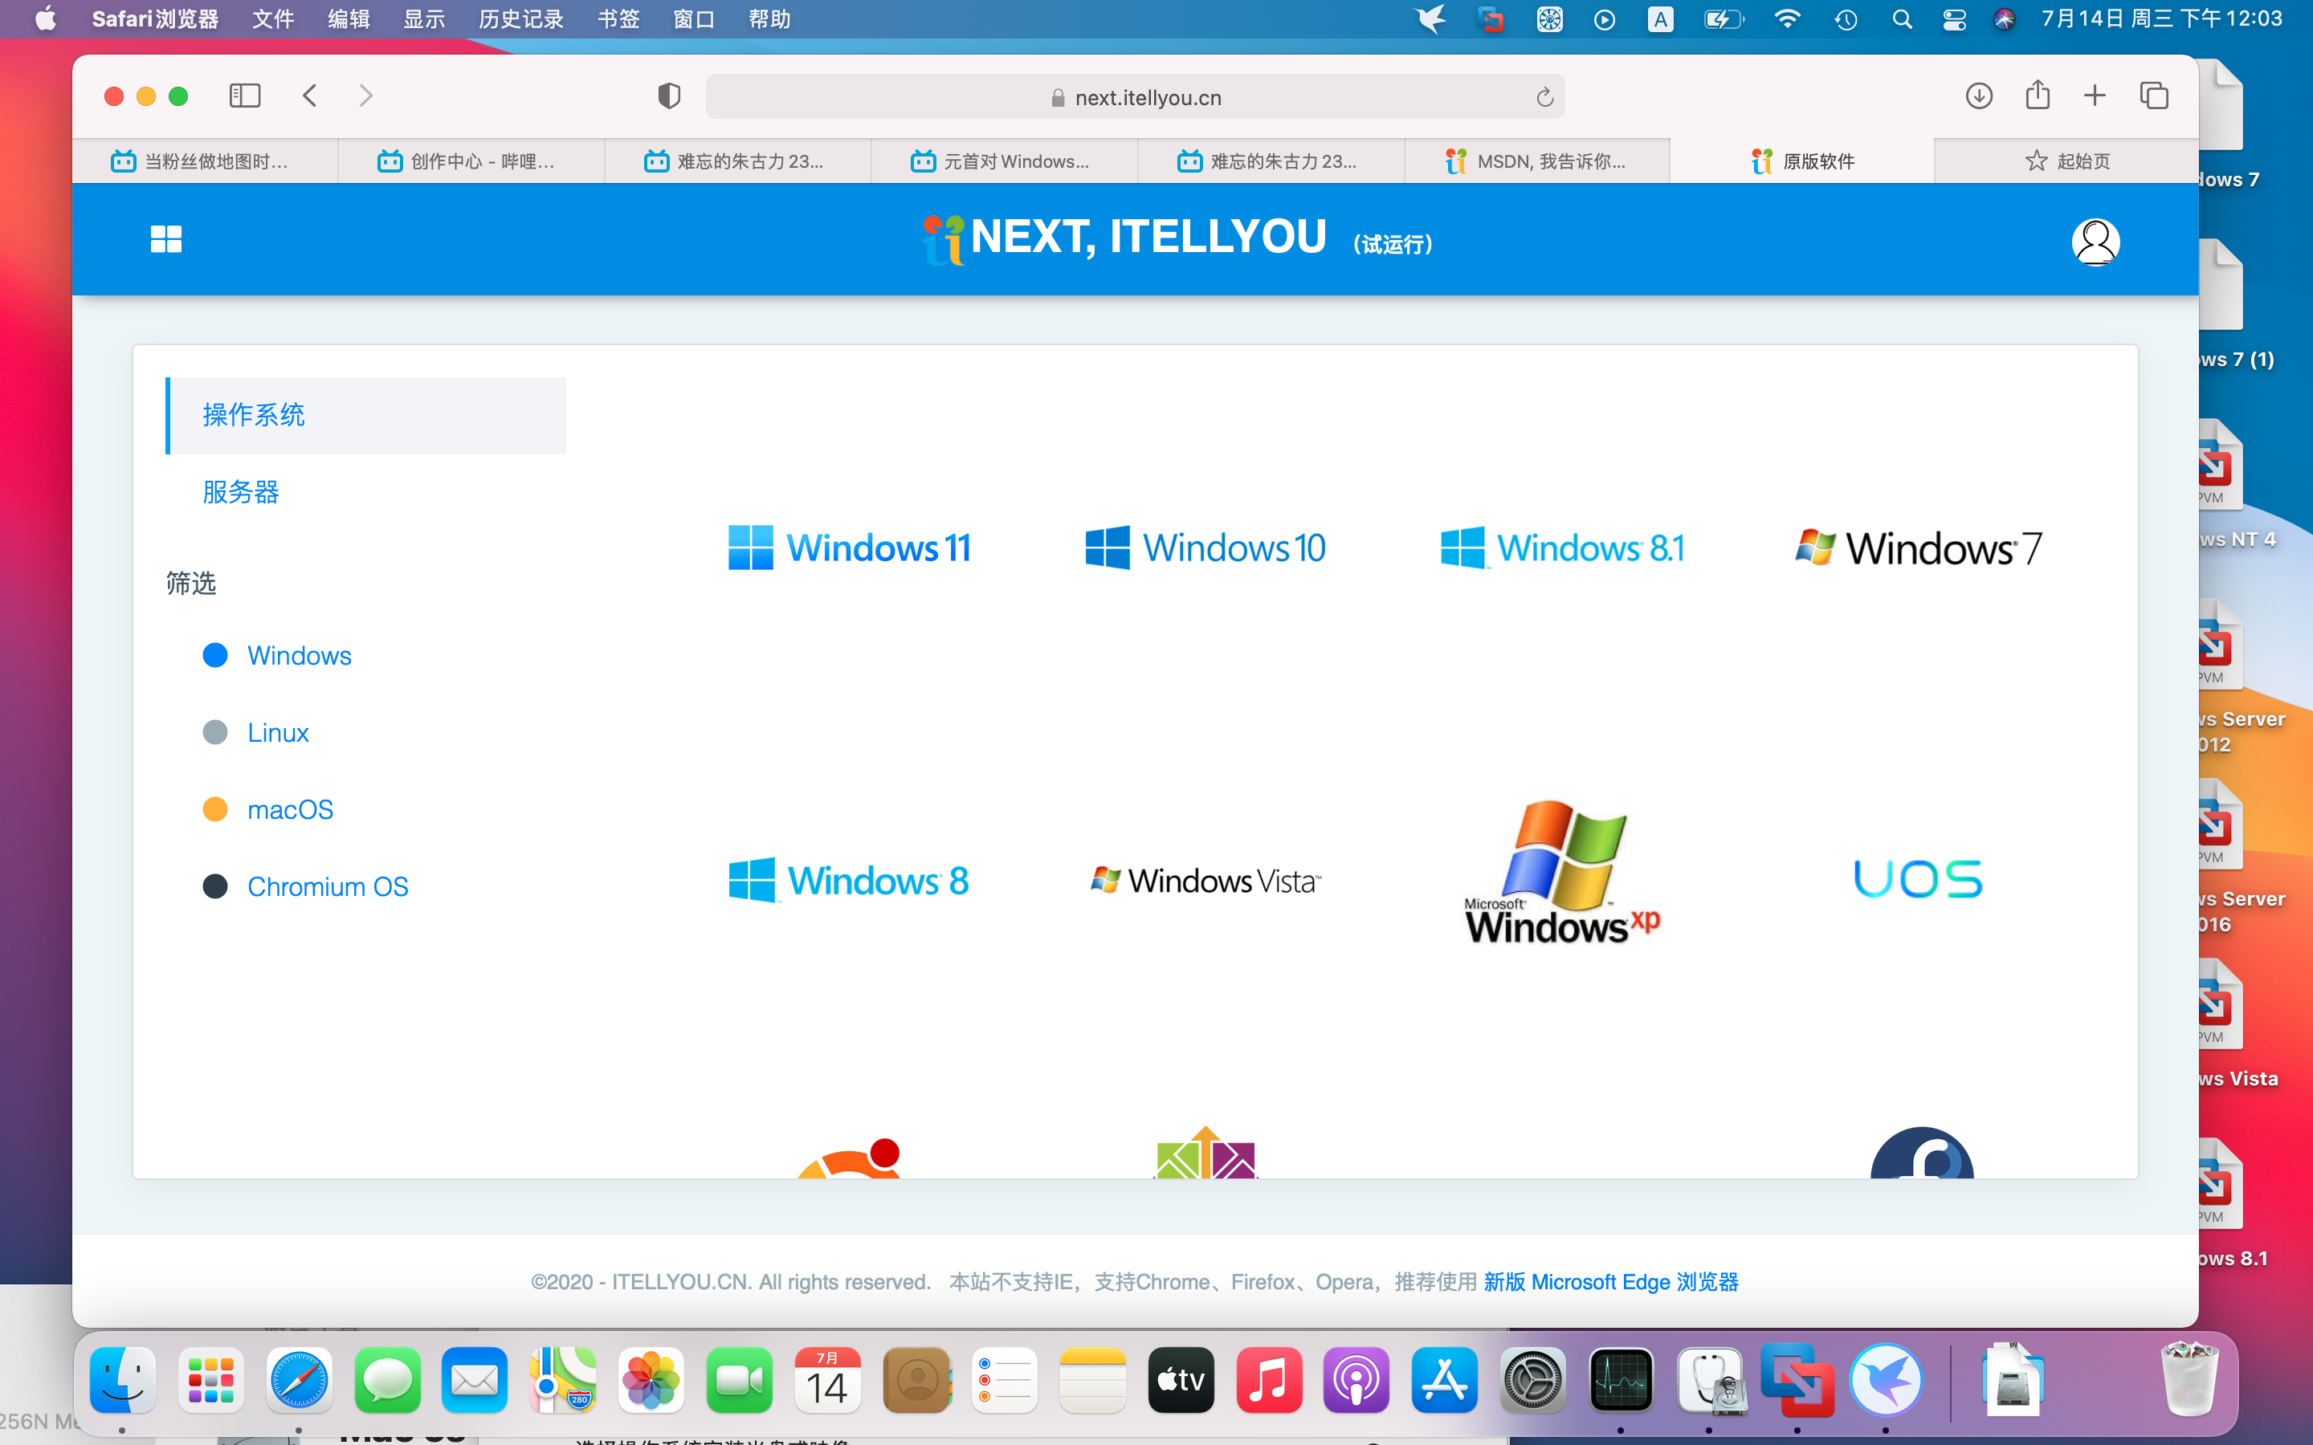Viewport: 2313px width, 1445px height.
Task: Open 文件 menu
Action: coord(272,19)
